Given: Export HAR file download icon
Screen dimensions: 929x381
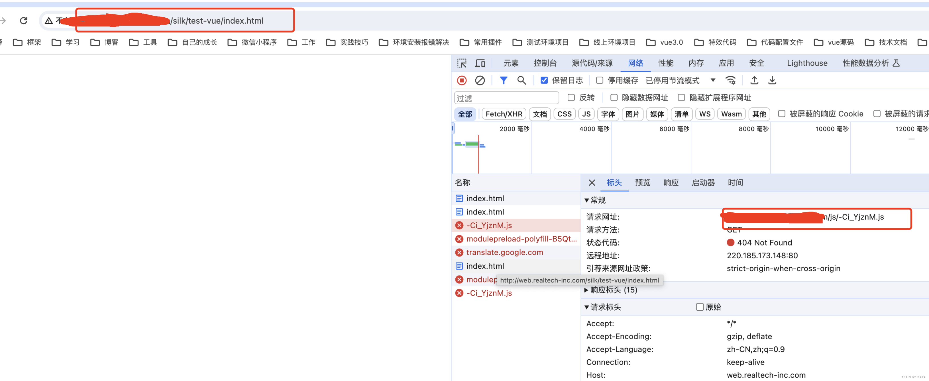Looking at the screenshot, I should (x=772, y=80).
